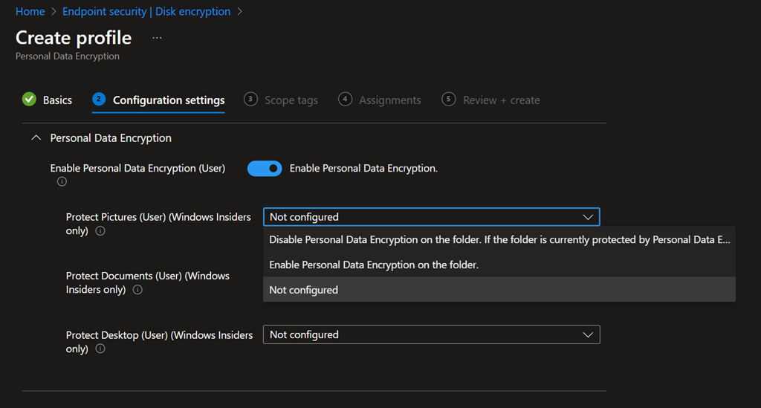Choose Enable Personal Data Encryption on the folder
Screen dimensions: 761x408
tap(374, 265)
